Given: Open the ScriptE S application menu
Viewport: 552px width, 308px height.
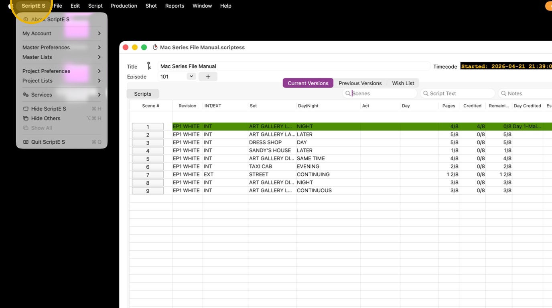Looking at the screenshot, I should point(33,6).
